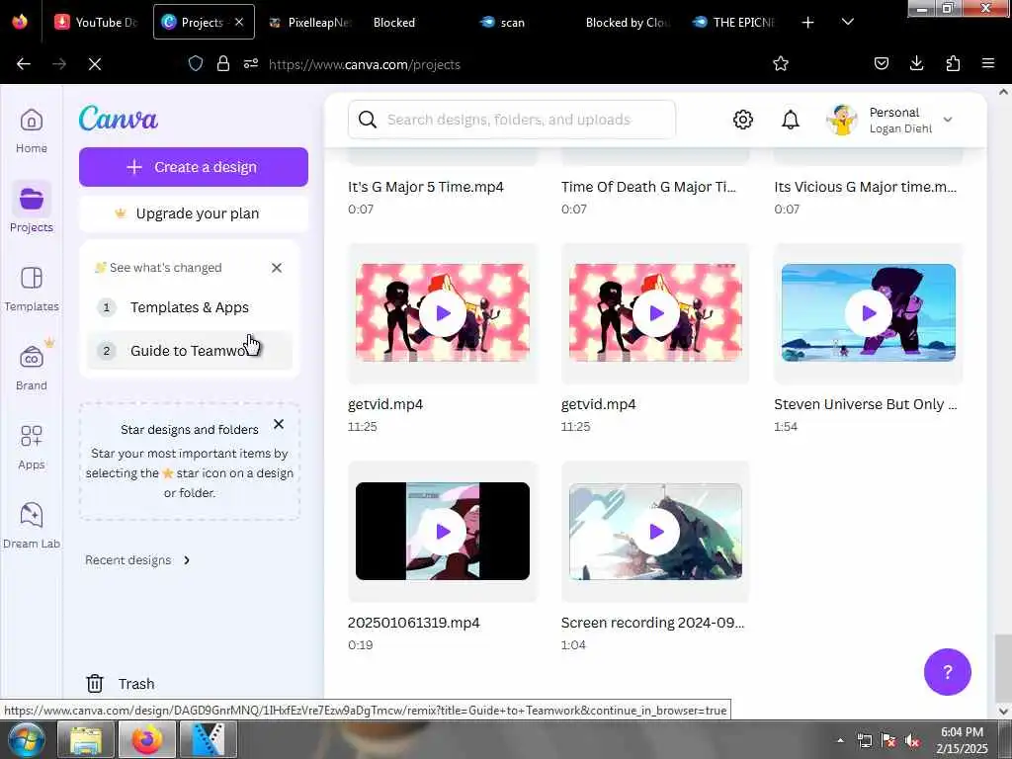Open Templates in the Canva sidebar
Viewport: 1012px width, 759px height.
pyautogui.click(x=31, y=290)
